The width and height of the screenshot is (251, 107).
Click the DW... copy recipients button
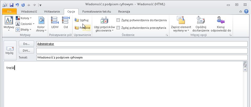(x=26, y=51)
